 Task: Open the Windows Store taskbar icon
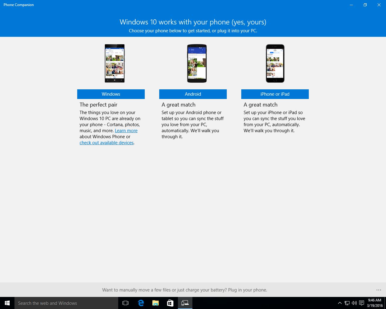tap(170, 303)
